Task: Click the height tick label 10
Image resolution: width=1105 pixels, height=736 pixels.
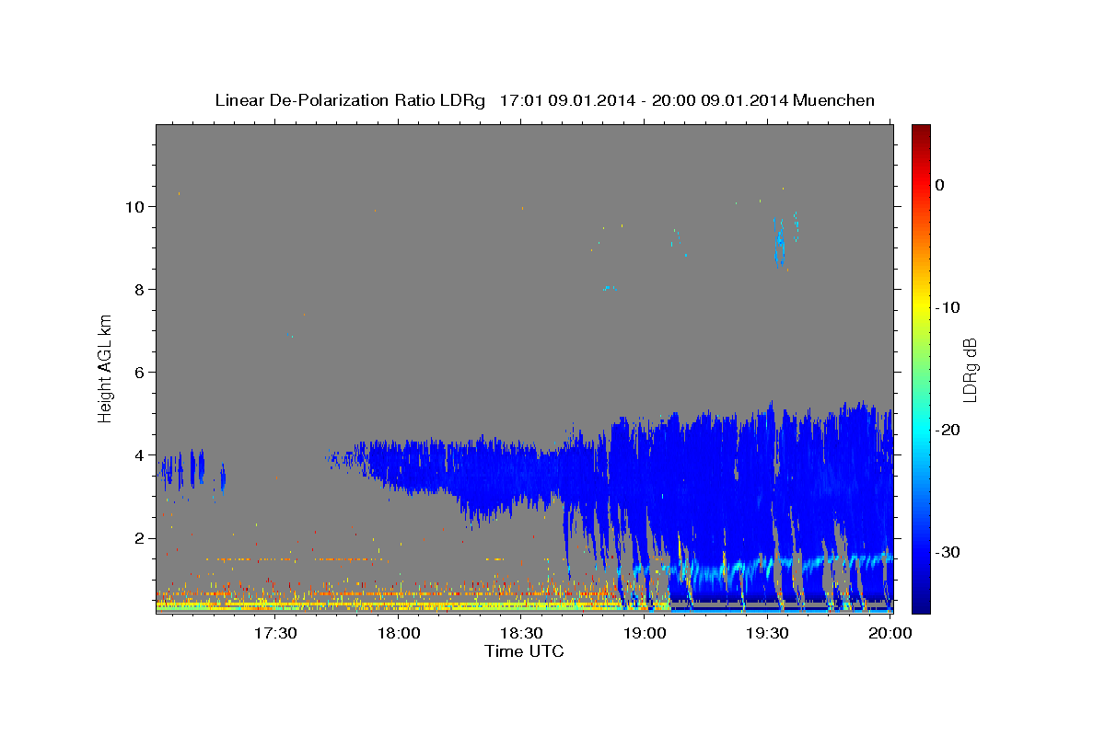Action: [x=135, y=207]
